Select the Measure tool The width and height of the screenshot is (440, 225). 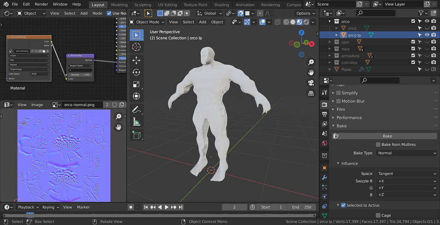[137, 121]
